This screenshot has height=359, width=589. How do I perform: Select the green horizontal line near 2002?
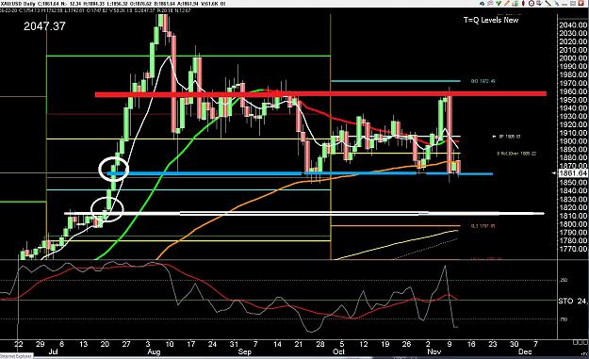[188, 56]
